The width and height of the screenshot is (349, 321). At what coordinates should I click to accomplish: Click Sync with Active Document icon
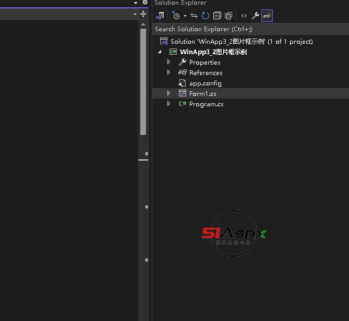pos(194,16)
